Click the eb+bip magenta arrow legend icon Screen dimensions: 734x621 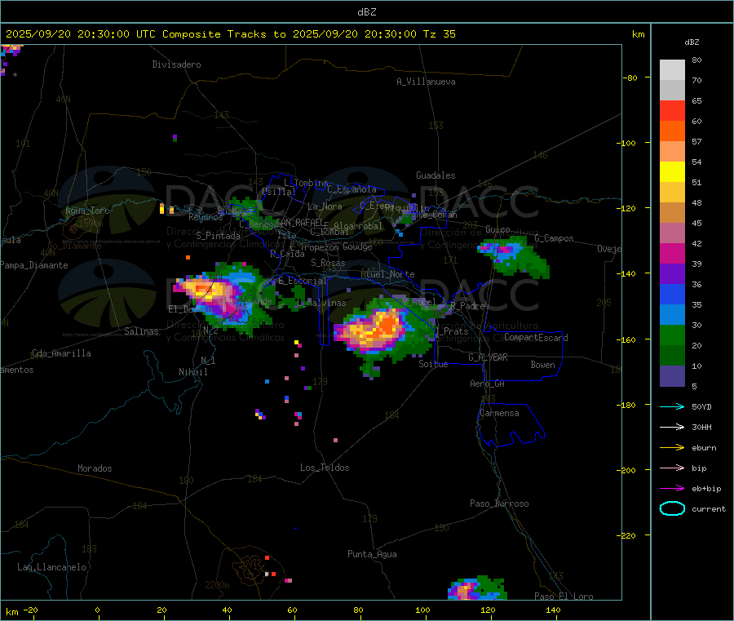pyautogui.click(x=672, y=488)
